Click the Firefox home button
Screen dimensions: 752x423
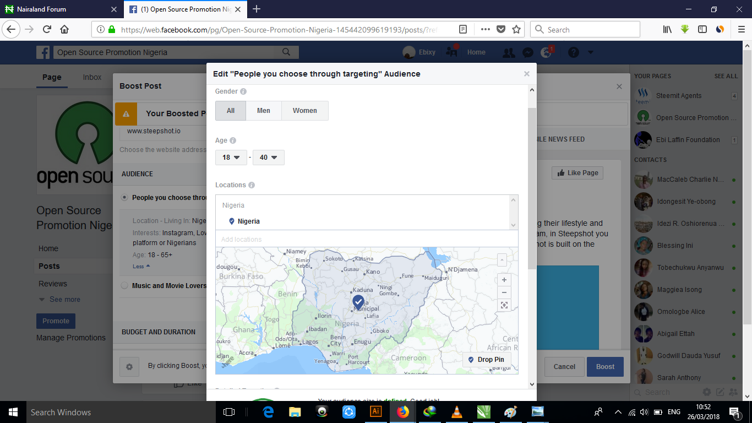tap(64, 29)
